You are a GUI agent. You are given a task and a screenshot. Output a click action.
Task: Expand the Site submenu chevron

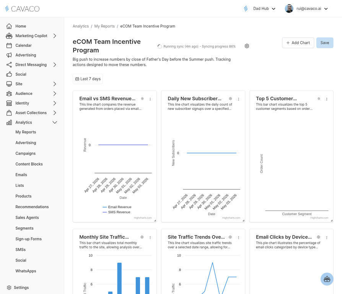(x=55, y=84)
